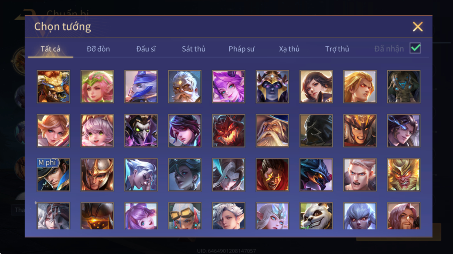Select the pink-haired flower crown hero
Image resolution: width=453 pixels, height=254 pixels.
[97, 87]
